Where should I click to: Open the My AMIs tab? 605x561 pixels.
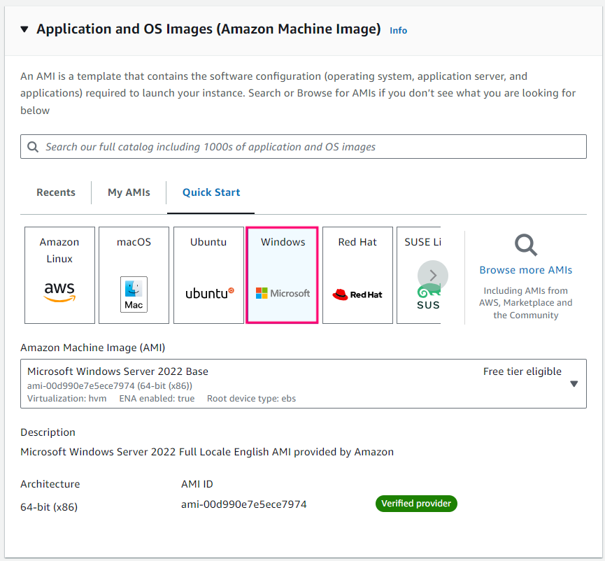129,192
